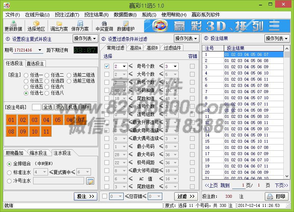Open the 期号 17121416 dropdown
This screenshot has height=212, width=294.
coord(40,50)
